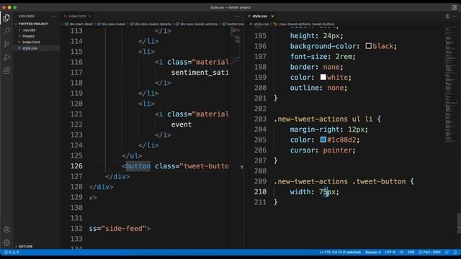Click the LF end-of-line indicator
461x259 pixels.
pos(401,253)
